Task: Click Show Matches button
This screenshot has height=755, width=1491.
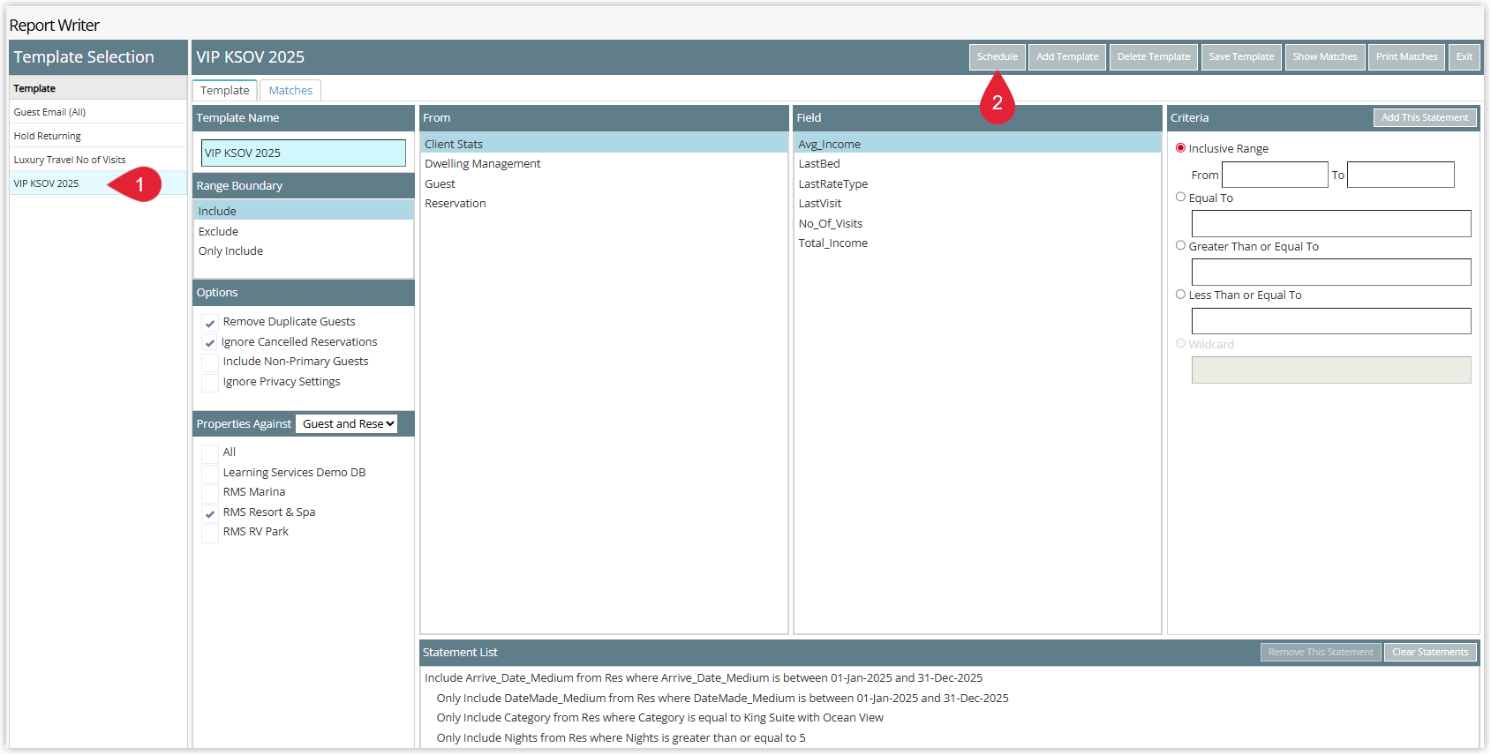Action: [1324, 57]
